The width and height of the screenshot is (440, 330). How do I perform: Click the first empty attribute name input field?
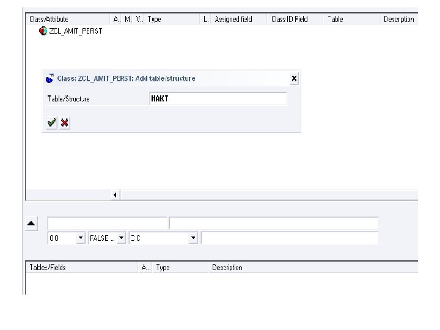point(108,224)
